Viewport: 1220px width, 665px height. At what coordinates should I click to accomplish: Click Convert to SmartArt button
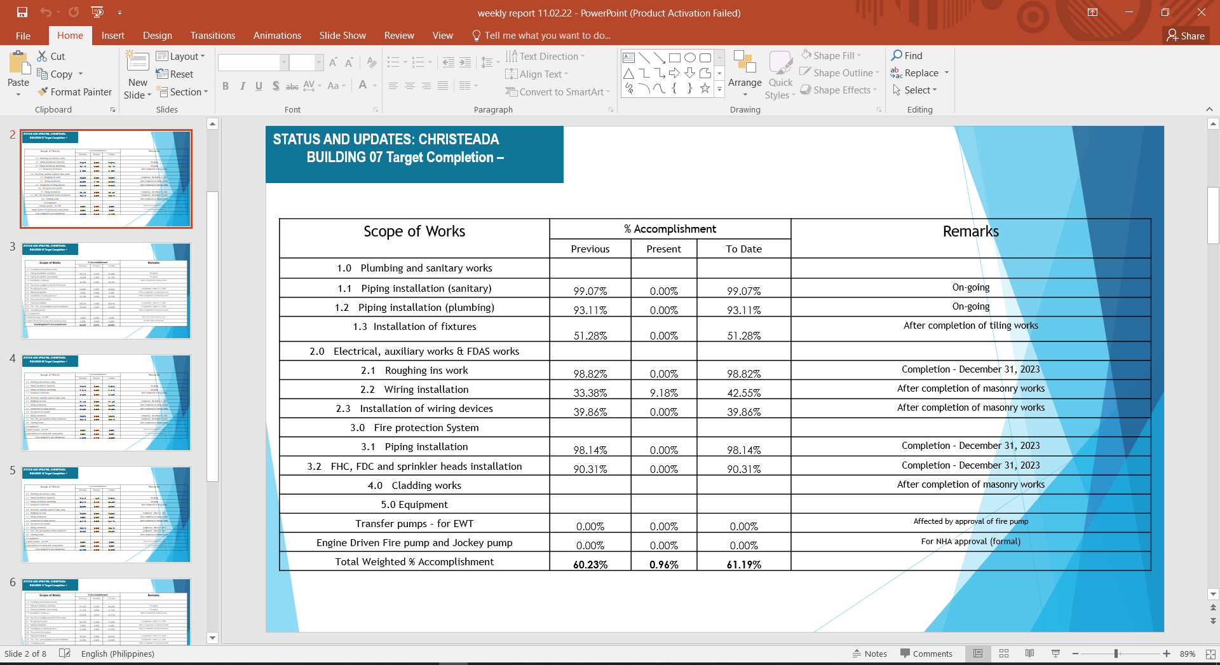[x=558, y=92]
